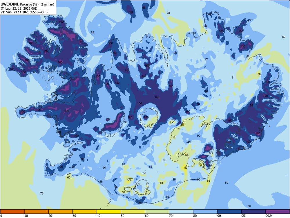Pick the bright yellow 40–50 legend segment
Viewport: 290px width, 218px height.
coord(109,212)
